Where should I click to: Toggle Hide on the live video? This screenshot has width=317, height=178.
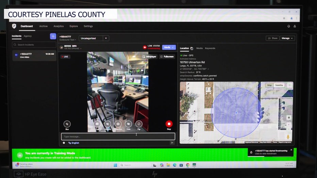click(x=128, y=124)
